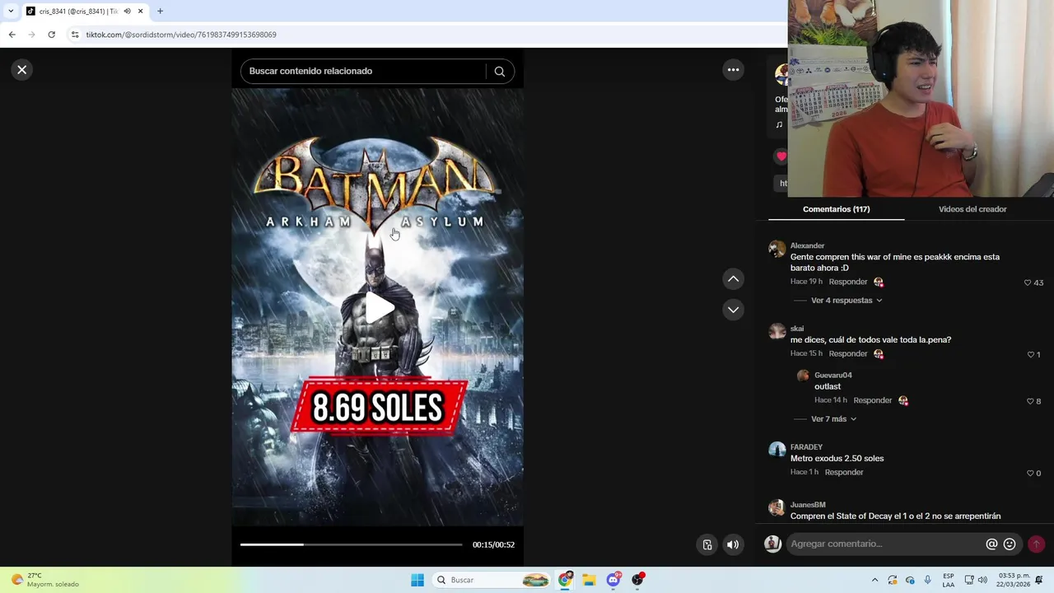Viewport: 1054px width, 593px height.
Task: Open site information icon in address bar
Action: (75, 35)
